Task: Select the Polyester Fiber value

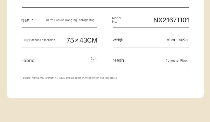Action: [x=177, y=61]
